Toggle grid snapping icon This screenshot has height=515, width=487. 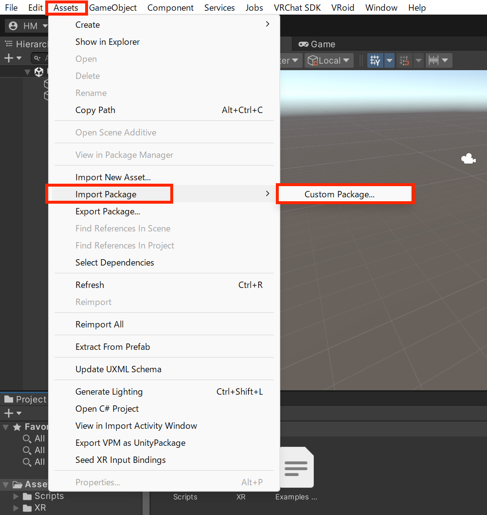pos(375,60)
